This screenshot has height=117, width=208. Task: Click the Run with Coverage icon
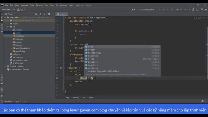[x=168, y=10]
